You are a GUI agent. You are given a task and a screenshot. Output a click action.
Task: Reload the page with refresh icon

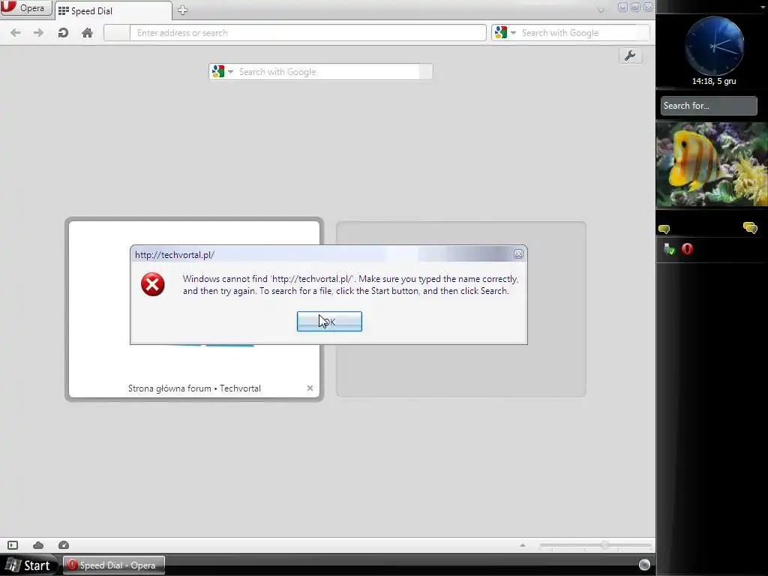63,33
